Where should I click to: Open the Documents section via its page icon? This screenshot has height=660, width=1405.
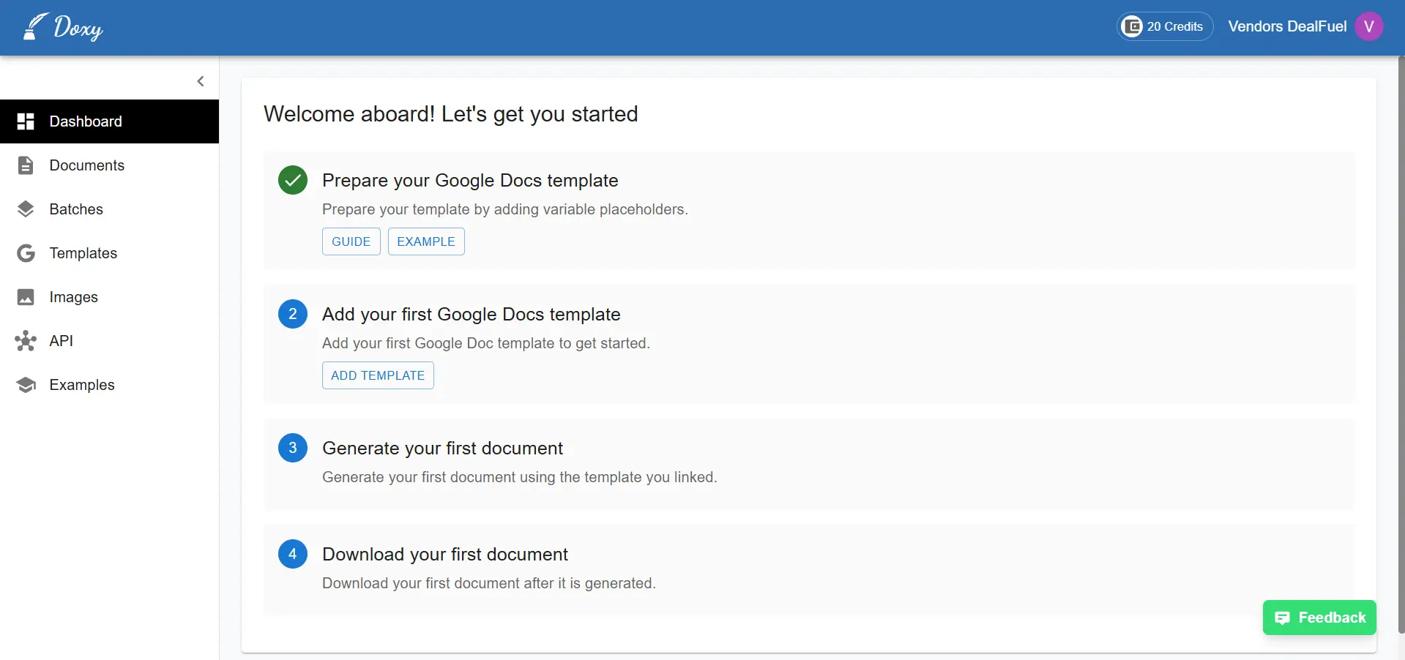(26, 165)
